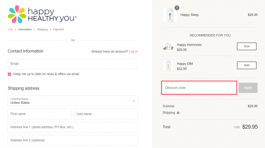
Task: Click into the Email field
Action: 73,64
